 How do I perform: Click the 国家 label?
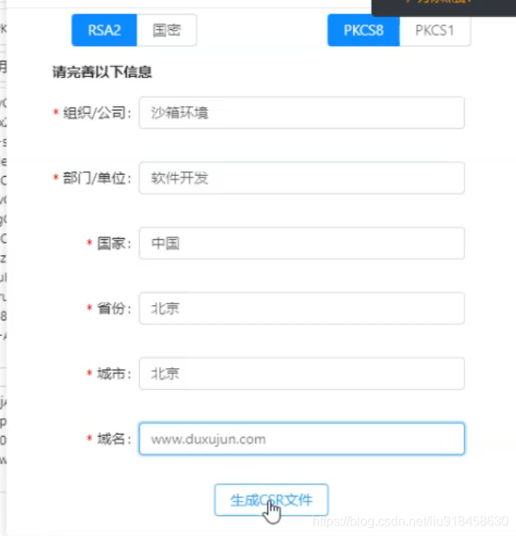(114, 244)
